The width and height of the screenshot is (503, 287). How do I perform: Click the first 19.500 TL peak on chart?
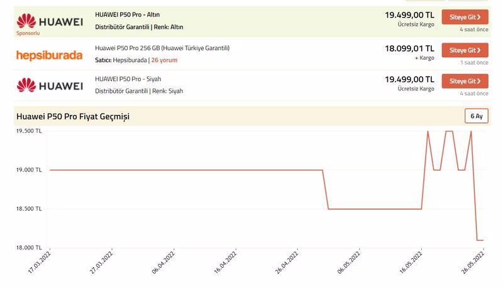coord(428,131)
